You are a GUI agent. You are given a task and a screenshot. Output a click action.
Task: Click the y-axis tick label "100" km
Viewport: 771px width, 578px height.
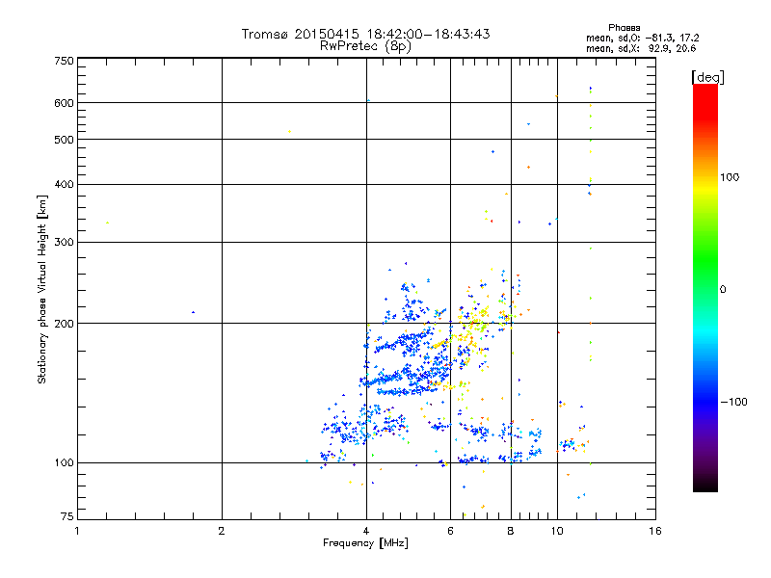coord(64,462)
